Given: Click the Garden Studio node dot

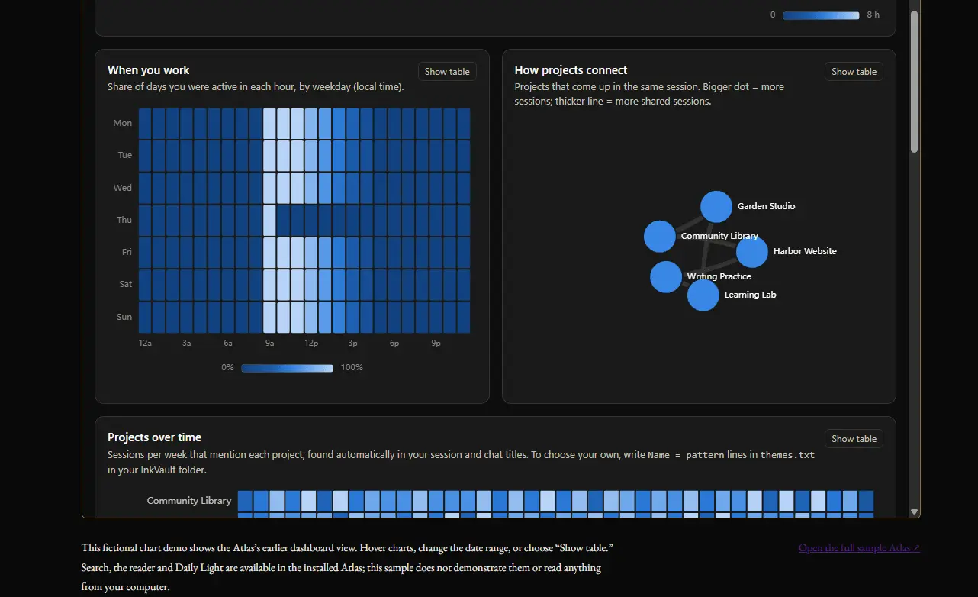Looking at the screenshot, I should click(x=716, y=207).
